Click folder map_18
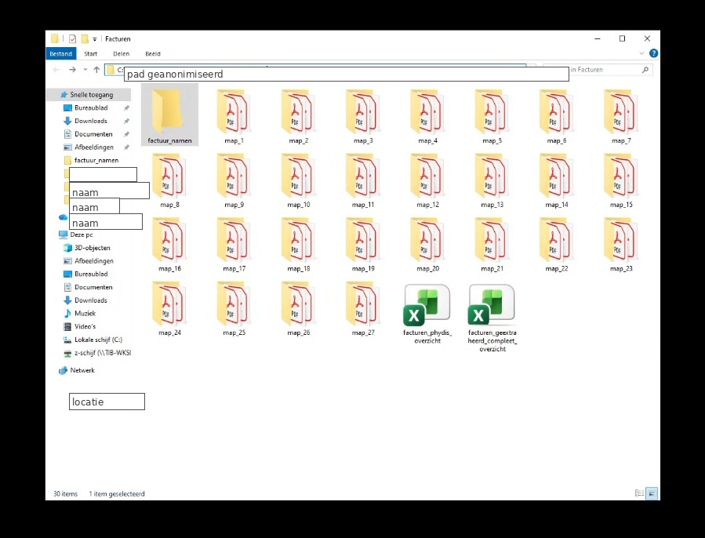Screen dimensions: 705x538 299,244
